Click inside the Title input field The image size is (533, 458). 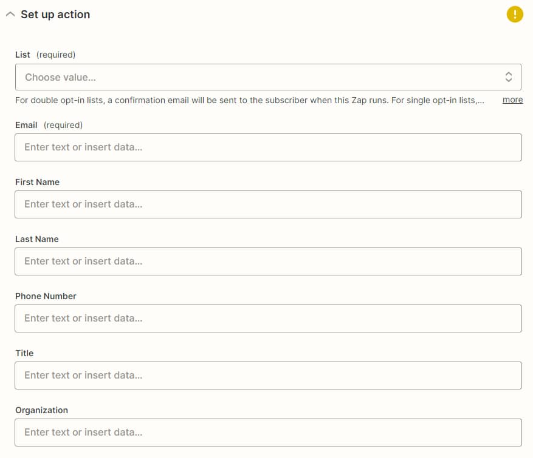coord(268,375)
